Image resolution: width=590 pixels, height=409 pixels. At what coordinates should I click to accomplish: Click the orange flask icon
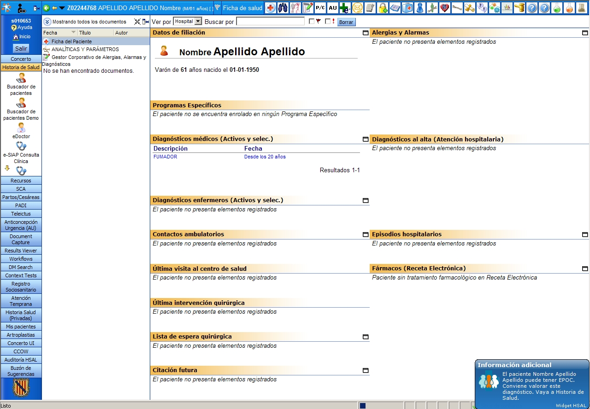click(x=569, y=8)
